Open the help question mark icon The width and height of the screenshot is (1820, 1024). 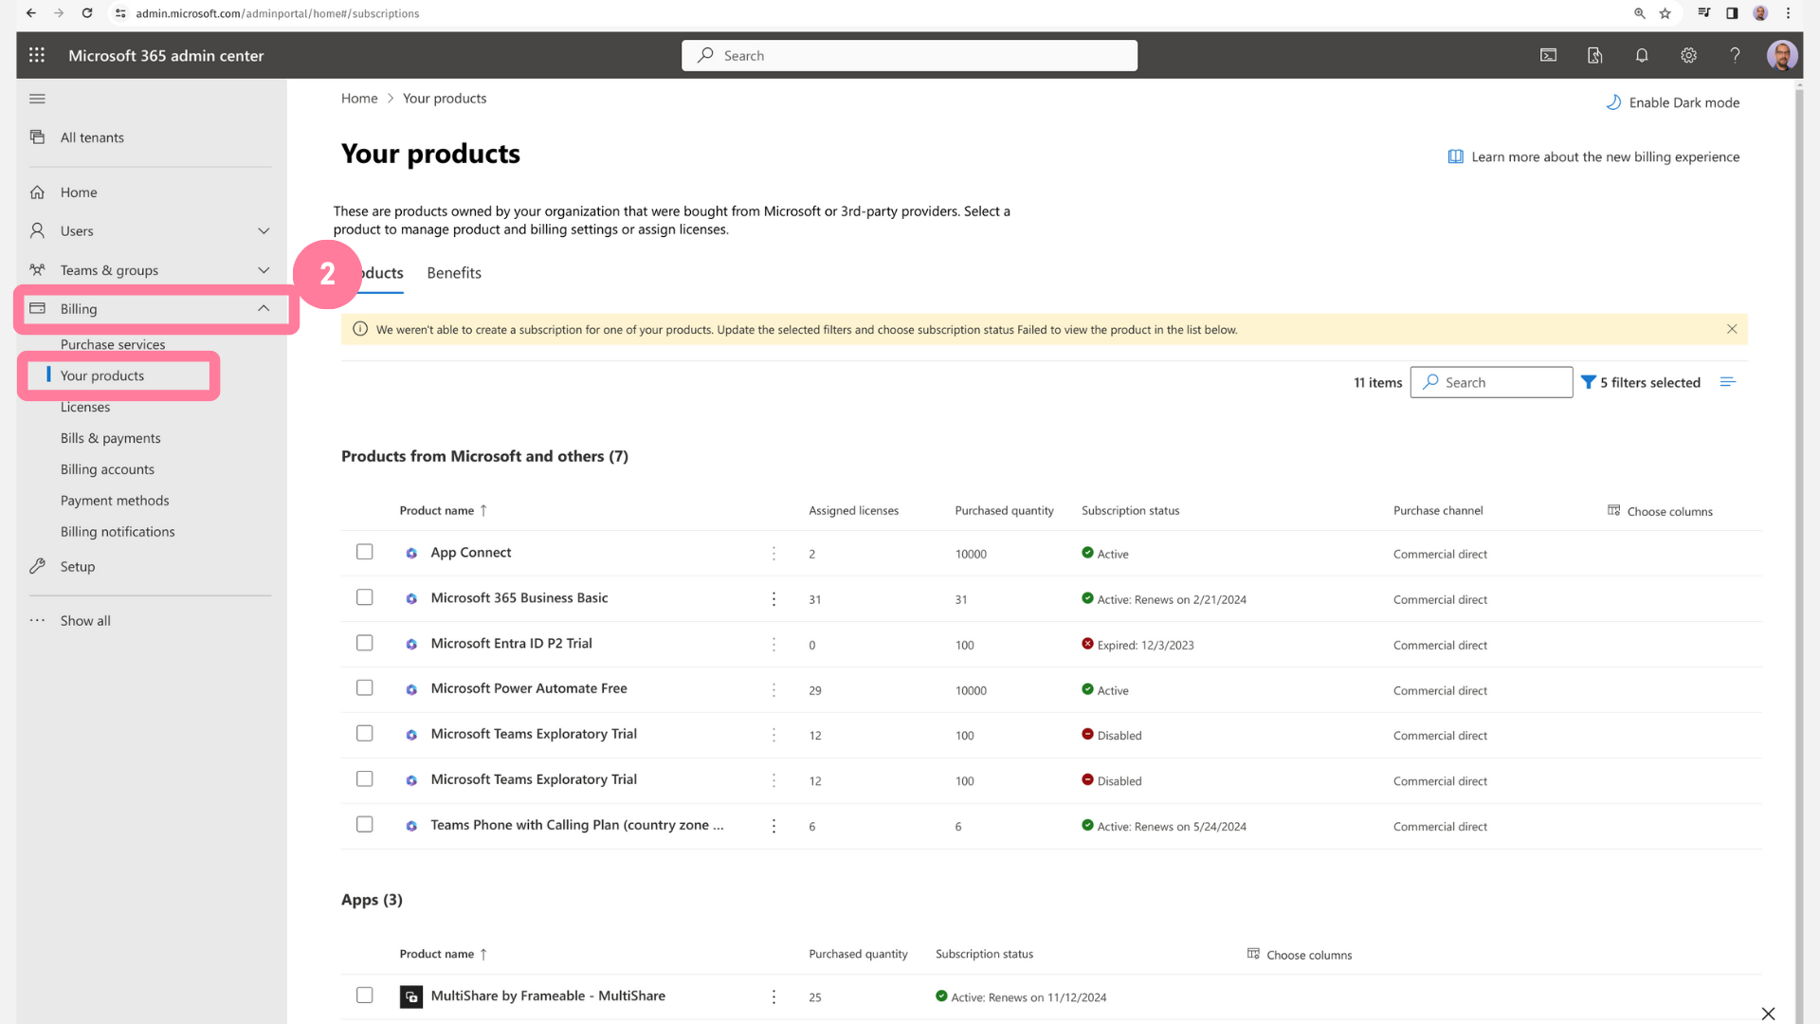(x=1735, y=55)
